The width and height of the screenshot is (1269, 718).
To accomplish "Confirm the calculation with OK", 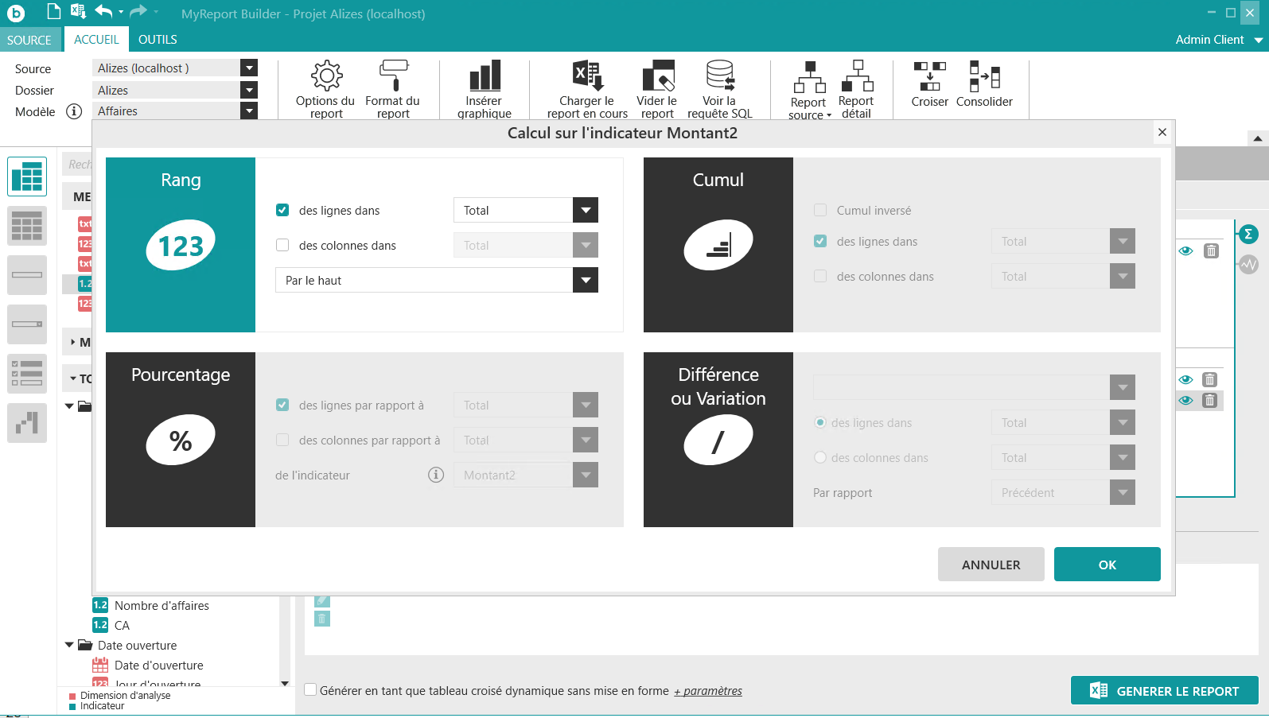I will 1107,565.
